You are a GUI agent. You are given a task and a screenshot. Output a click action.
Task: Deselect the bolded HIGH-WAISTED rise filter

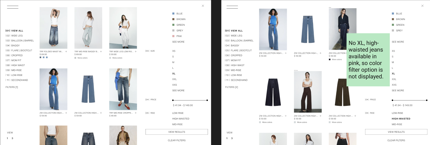click(401, 119)
